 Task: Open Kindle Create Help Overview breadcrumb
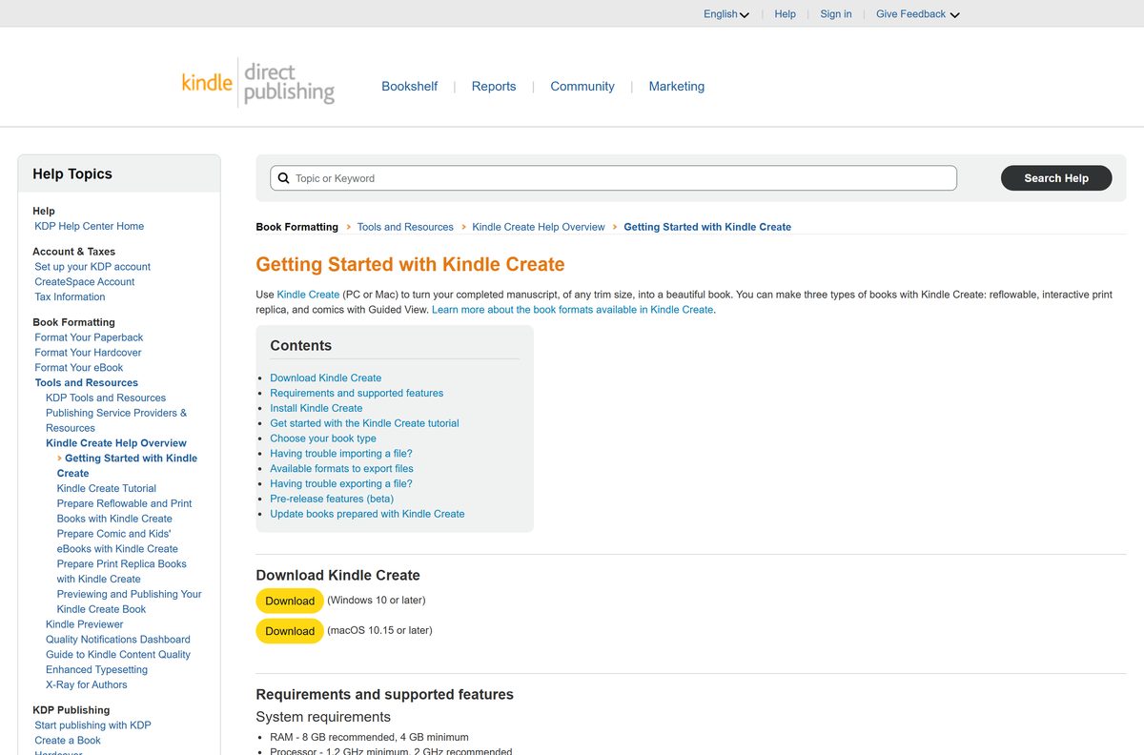tap(539, 227)
